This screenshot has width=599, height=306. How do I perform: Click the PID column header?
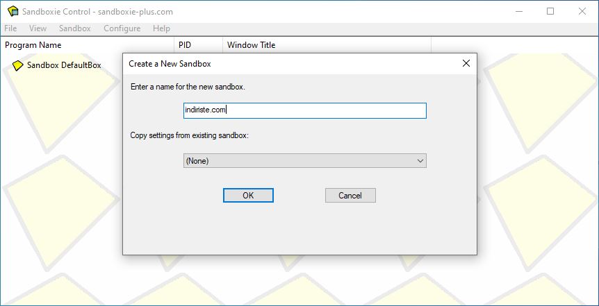coord(198,45)
